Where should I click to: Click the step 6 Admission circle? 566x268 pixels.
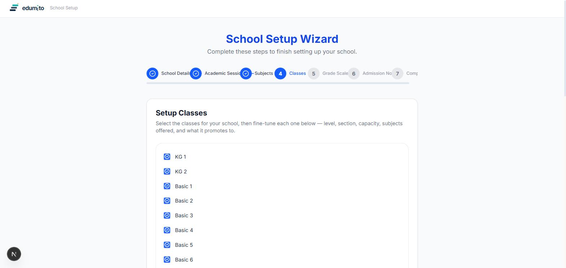354,73
